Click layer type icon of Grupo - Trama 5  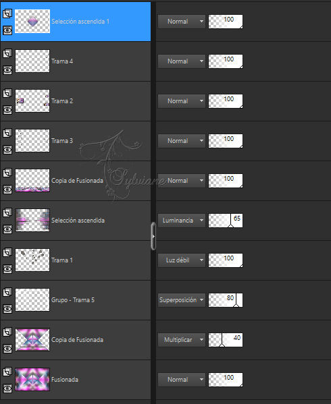click(7, 292)
